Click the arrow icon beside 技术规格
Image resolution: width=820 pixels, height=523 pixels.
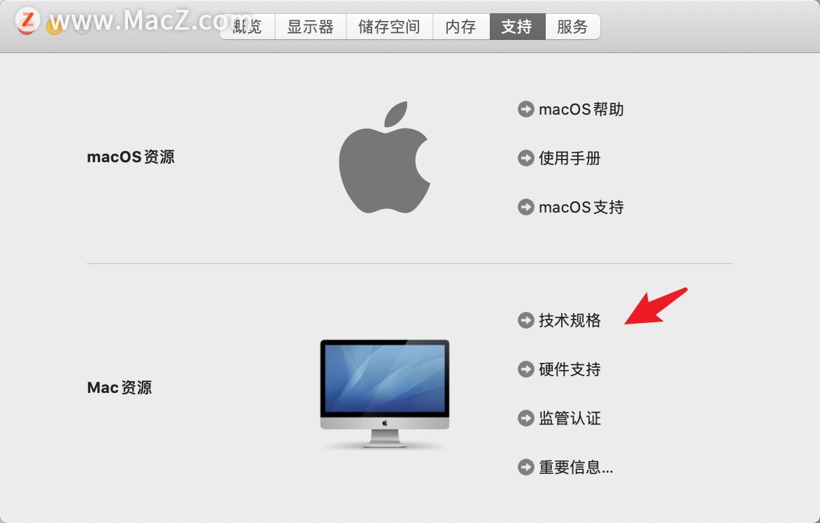coord(525,320)
